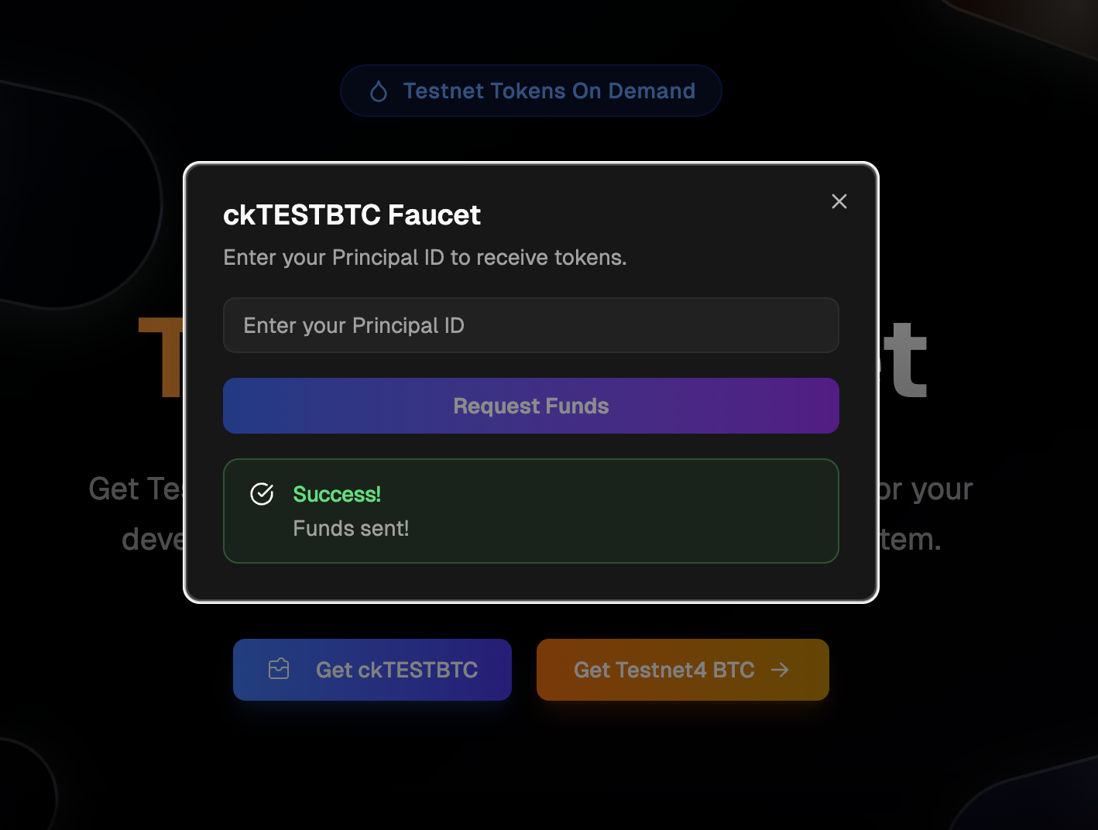Viewport: 1098px width, 830px height.
Task: Click the wallet icon on Get ckTESTBTC
Action: [279, 669]
